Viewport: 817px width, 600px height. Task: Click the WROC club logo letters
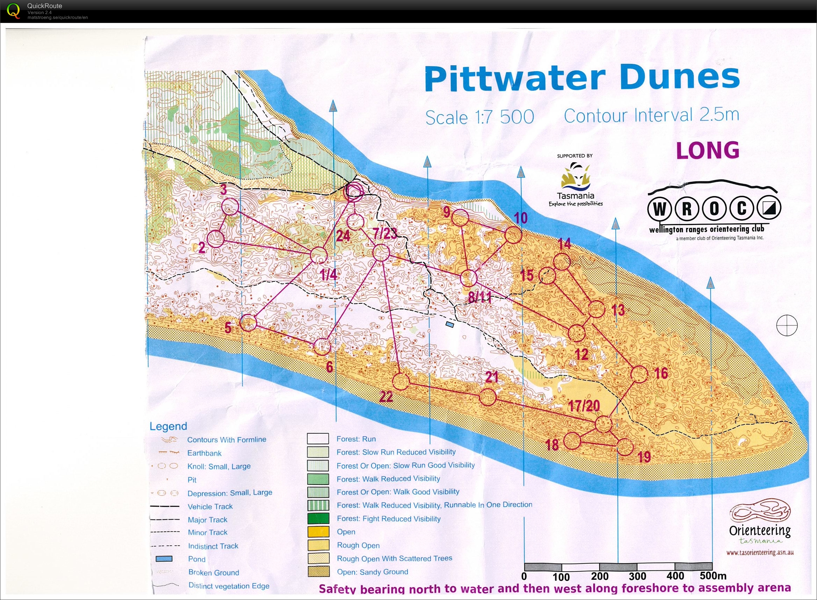coord(714,209)
